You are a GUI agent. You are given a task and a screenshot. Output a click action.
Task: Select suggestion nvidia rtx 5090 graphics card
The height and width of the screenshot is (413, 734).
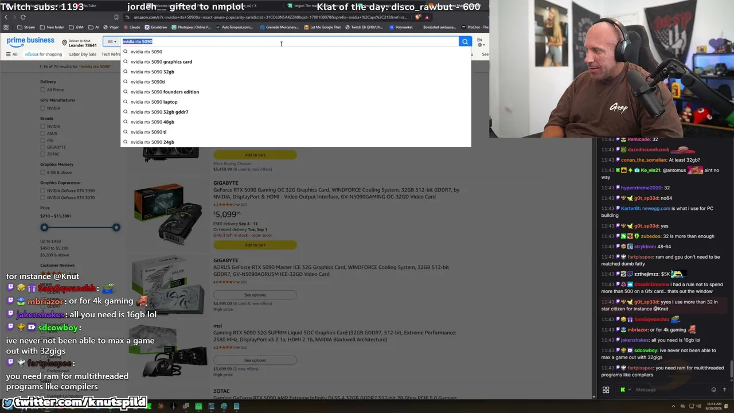tap(161, 62)
